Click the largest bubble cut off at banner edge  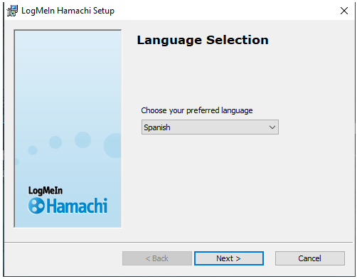pos(112,146)
